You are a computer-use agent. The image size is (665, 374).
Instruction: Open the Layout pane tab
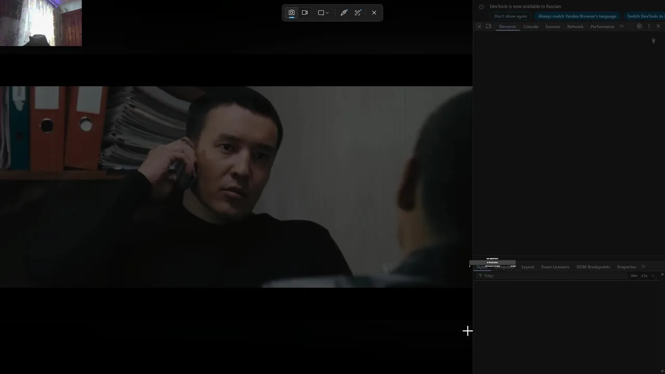tap(528, 267)
